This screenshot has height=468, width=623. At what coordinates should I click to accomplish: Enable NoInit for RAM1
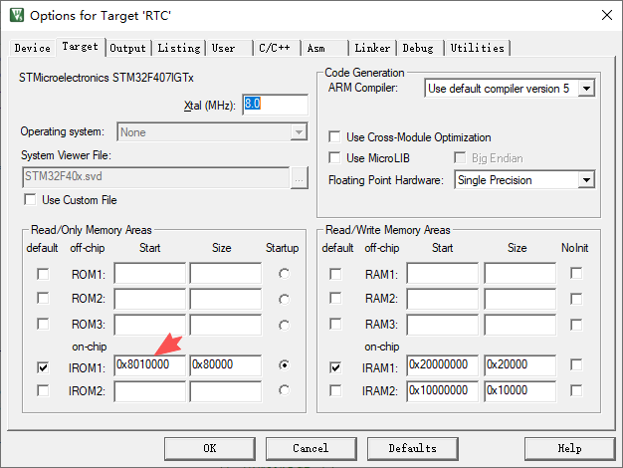tap(576, 273)
